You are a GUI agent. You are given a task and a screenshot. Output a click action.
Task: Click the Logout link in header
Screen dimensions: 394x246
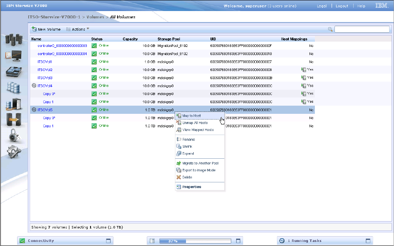point(341,6)
